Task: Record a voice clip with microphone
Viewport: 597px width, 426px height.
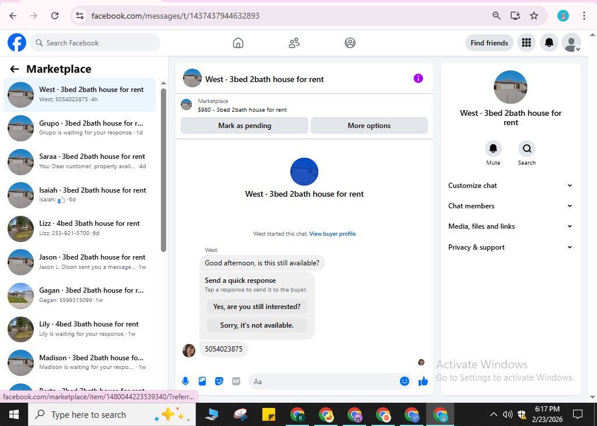Action: 185,381
